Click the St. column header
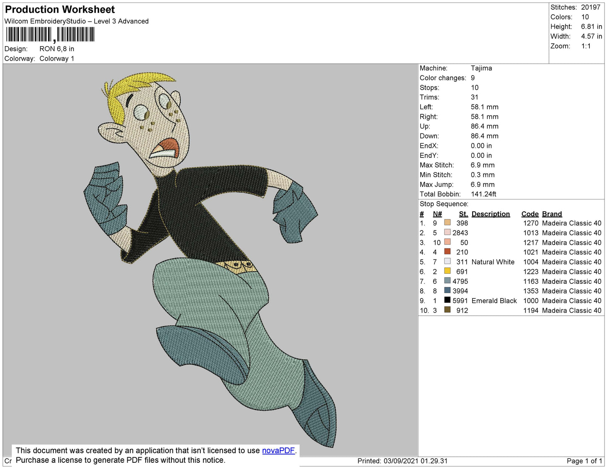Viewport: 607px width, 469px height. tap(463, 214)
